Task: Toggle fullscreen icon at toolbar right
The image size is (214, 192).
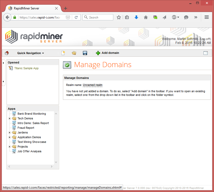Action: click(x=206, y=53)
